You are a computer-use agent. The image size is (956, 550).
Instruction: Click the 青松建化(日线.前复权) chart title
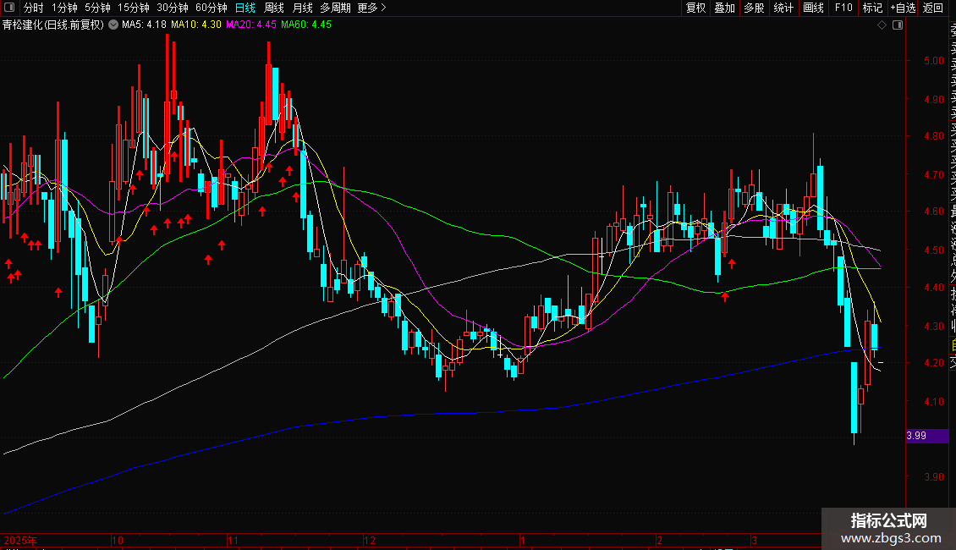coord(53,25)
